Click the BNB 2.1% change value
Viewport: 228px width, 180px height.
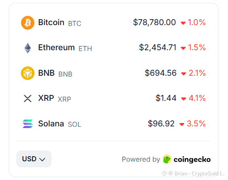coord(197,73)
